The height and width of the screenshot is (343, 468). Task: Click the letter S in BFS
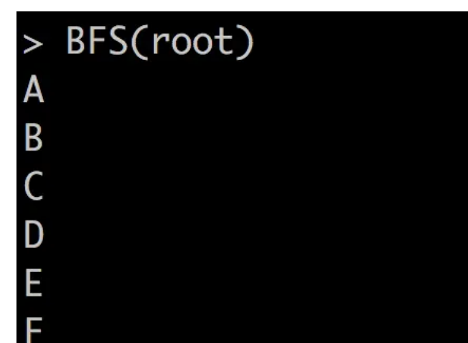(118, 41)
